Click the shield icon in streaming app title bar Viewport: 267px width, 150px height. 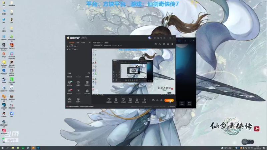161,38
